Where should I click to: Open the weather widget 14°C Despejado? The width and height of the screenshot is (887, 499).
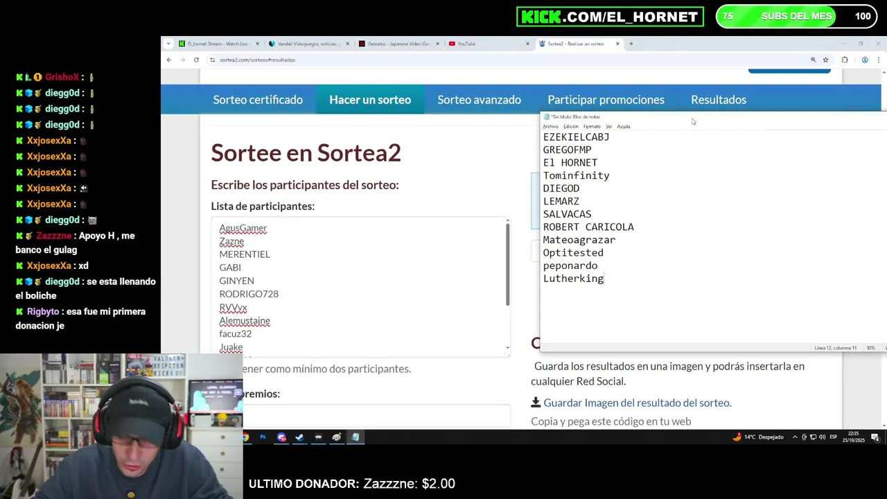pos(758,437)
